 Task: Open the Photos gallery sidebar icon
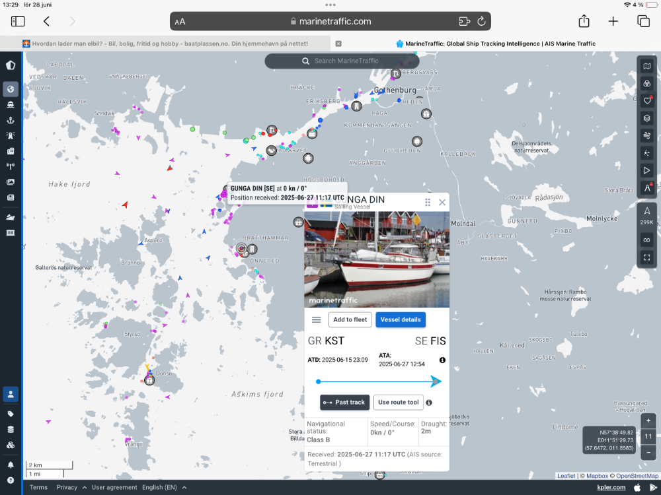11,182
